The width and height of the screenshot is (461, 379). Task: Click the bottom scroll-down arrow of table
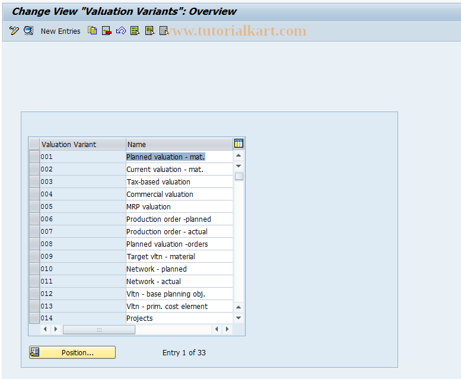[239, 318]
